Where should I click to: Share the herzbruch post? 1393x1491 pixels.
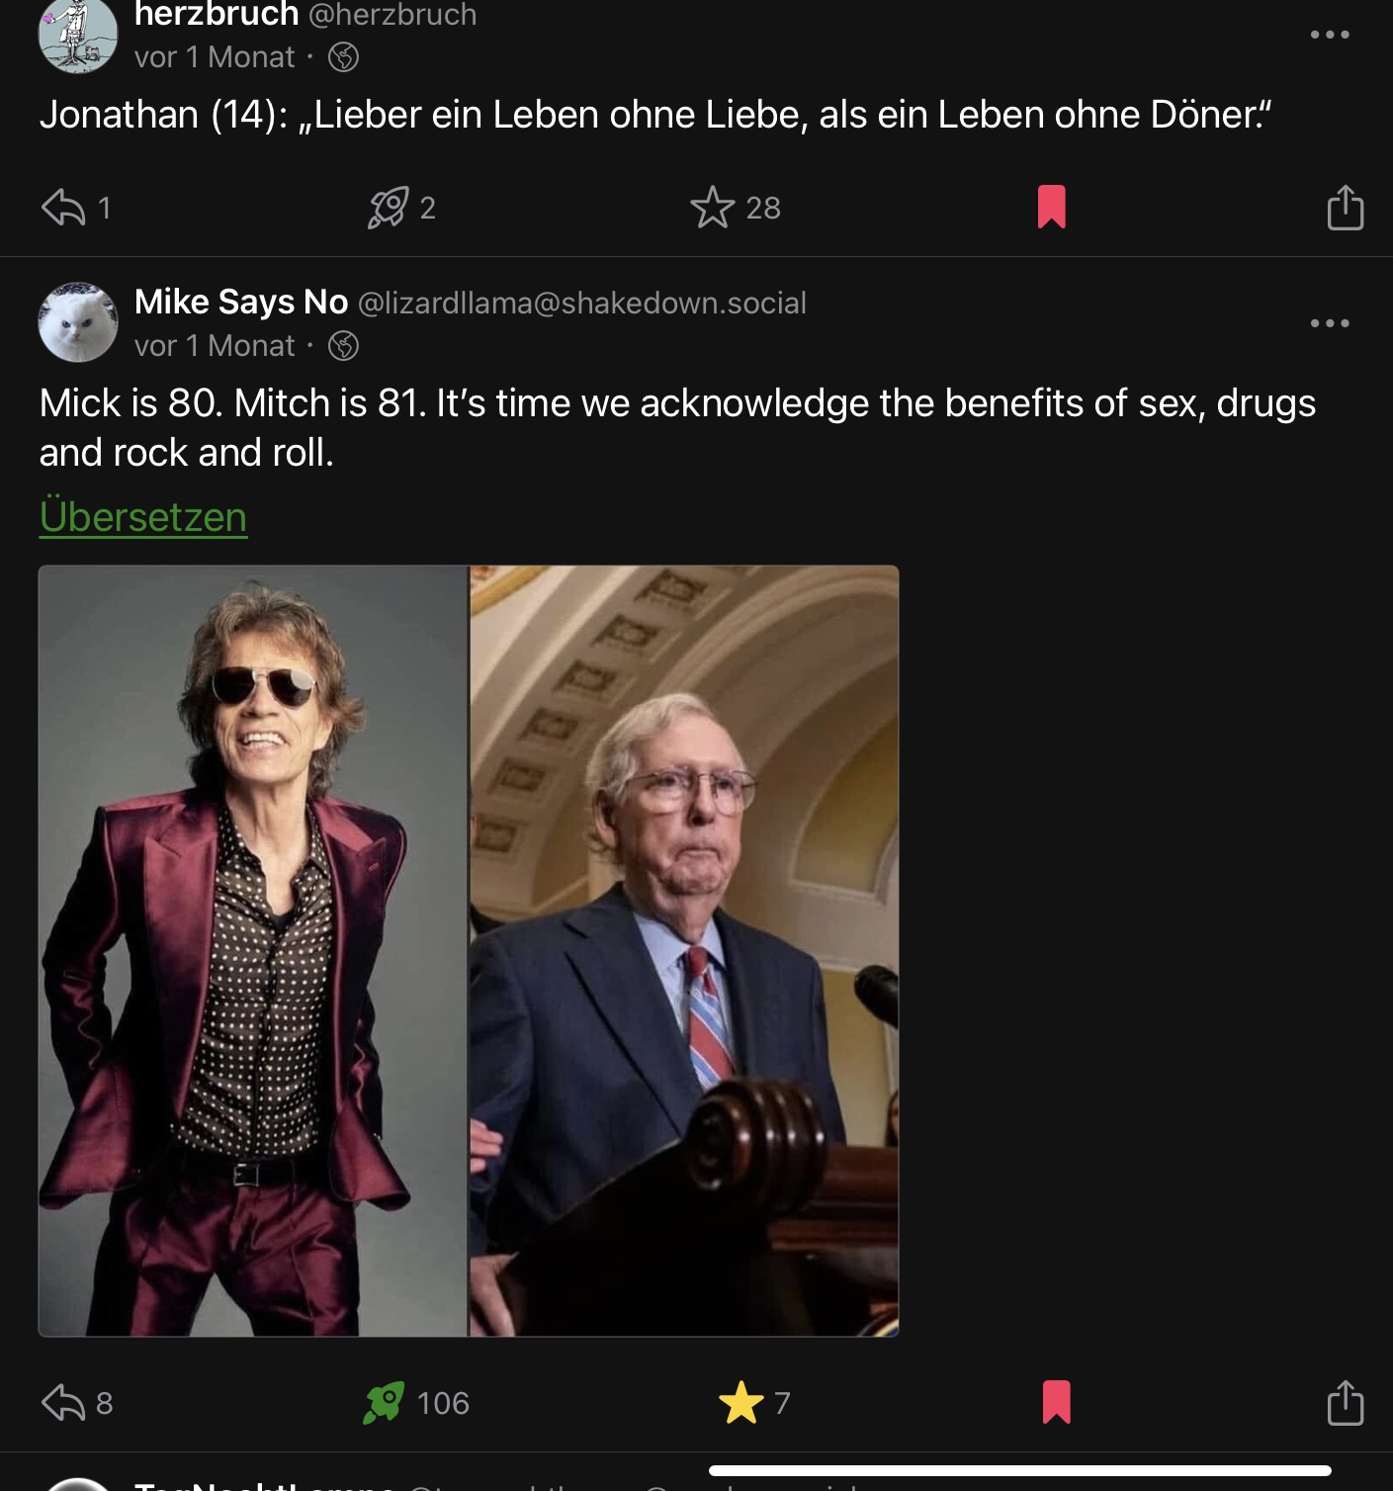(x=1345, y=208)
